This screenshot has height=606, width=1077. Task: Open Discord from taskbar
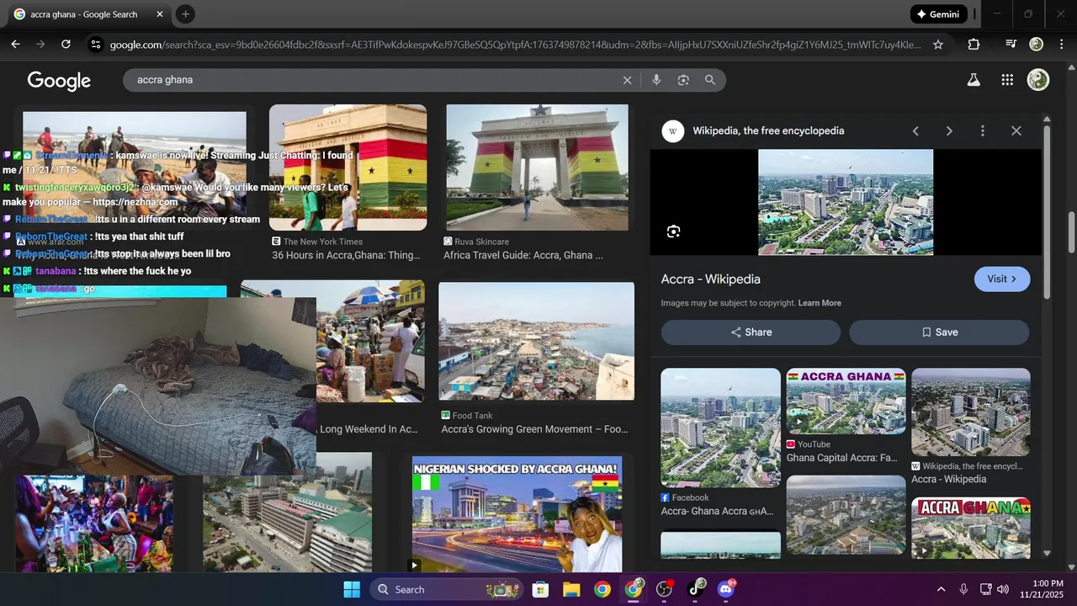[x=726, y=589]
